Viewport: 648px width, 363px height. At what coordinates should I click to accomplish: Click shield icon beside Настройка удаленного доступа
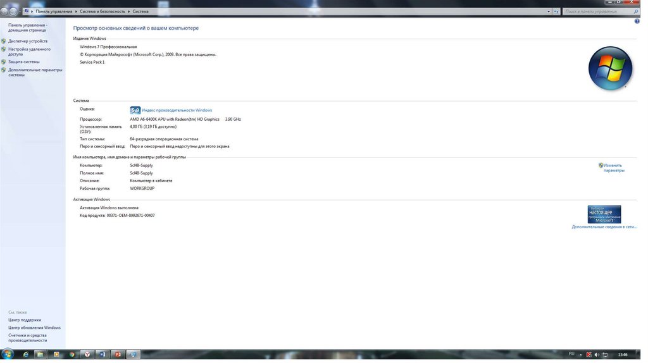coord(4,49)
